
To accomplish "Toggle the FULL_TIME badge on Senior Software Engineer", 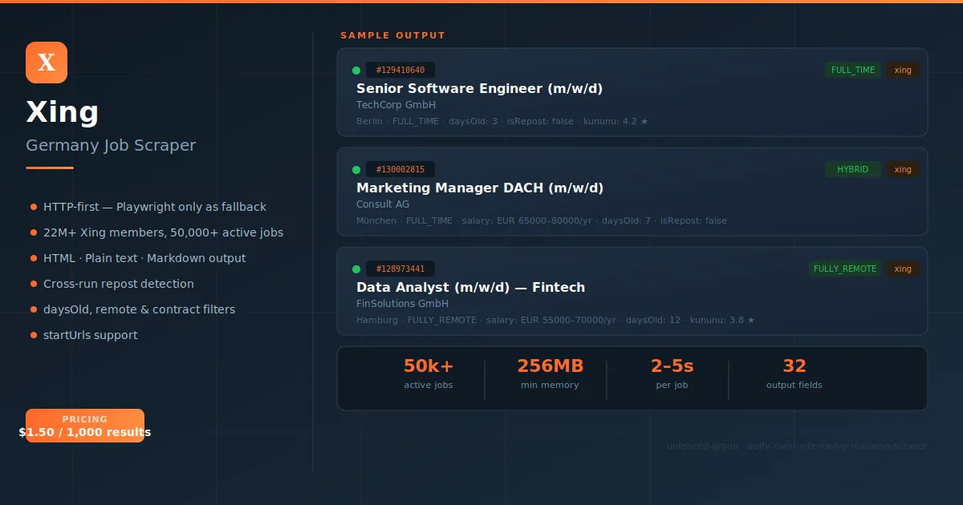I will [x=853, y=70].
